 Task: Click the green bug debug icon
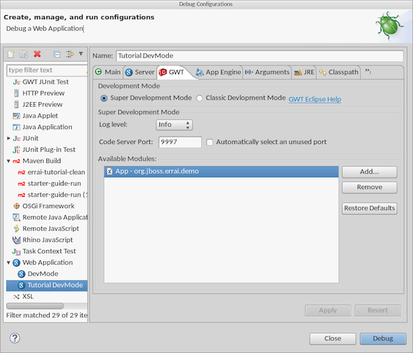(x=389, y=26)
